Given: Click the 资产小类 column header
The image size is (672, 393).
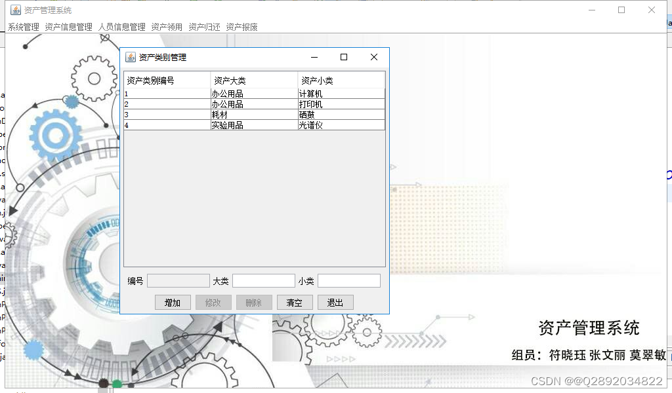Looking at the screenshot, I should (341, 80).
